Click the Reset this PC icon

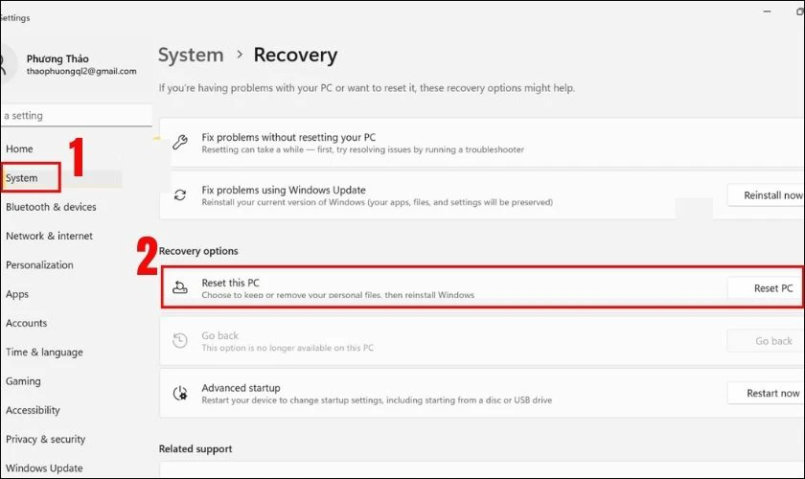pyautogui.click(x=179, y=288)
